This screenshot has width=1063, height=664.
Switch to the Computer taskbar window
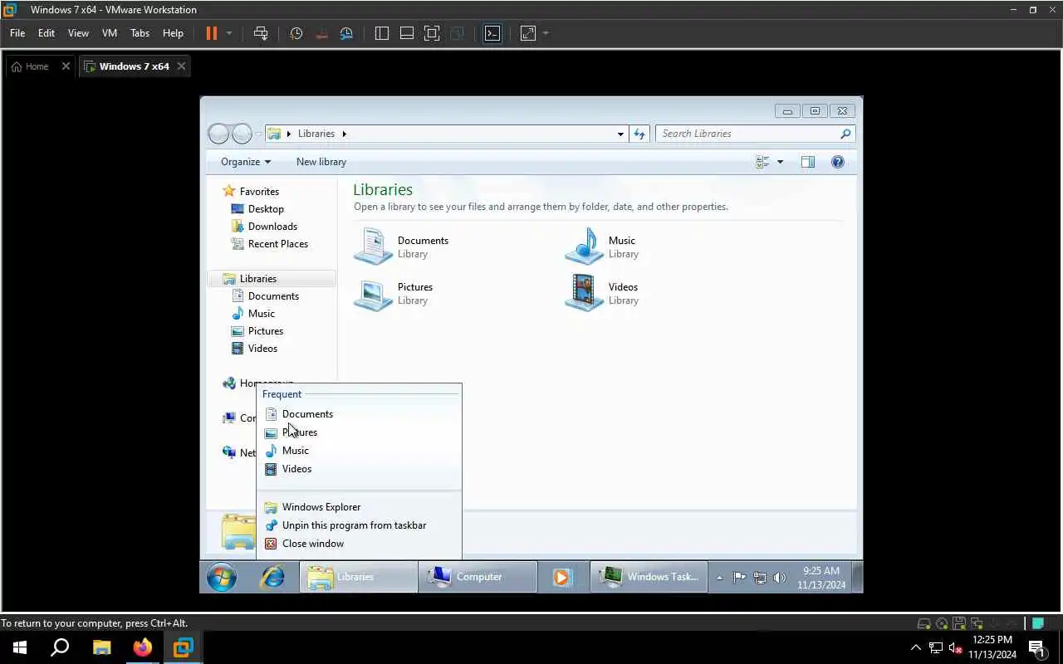[x=478, y=577]
